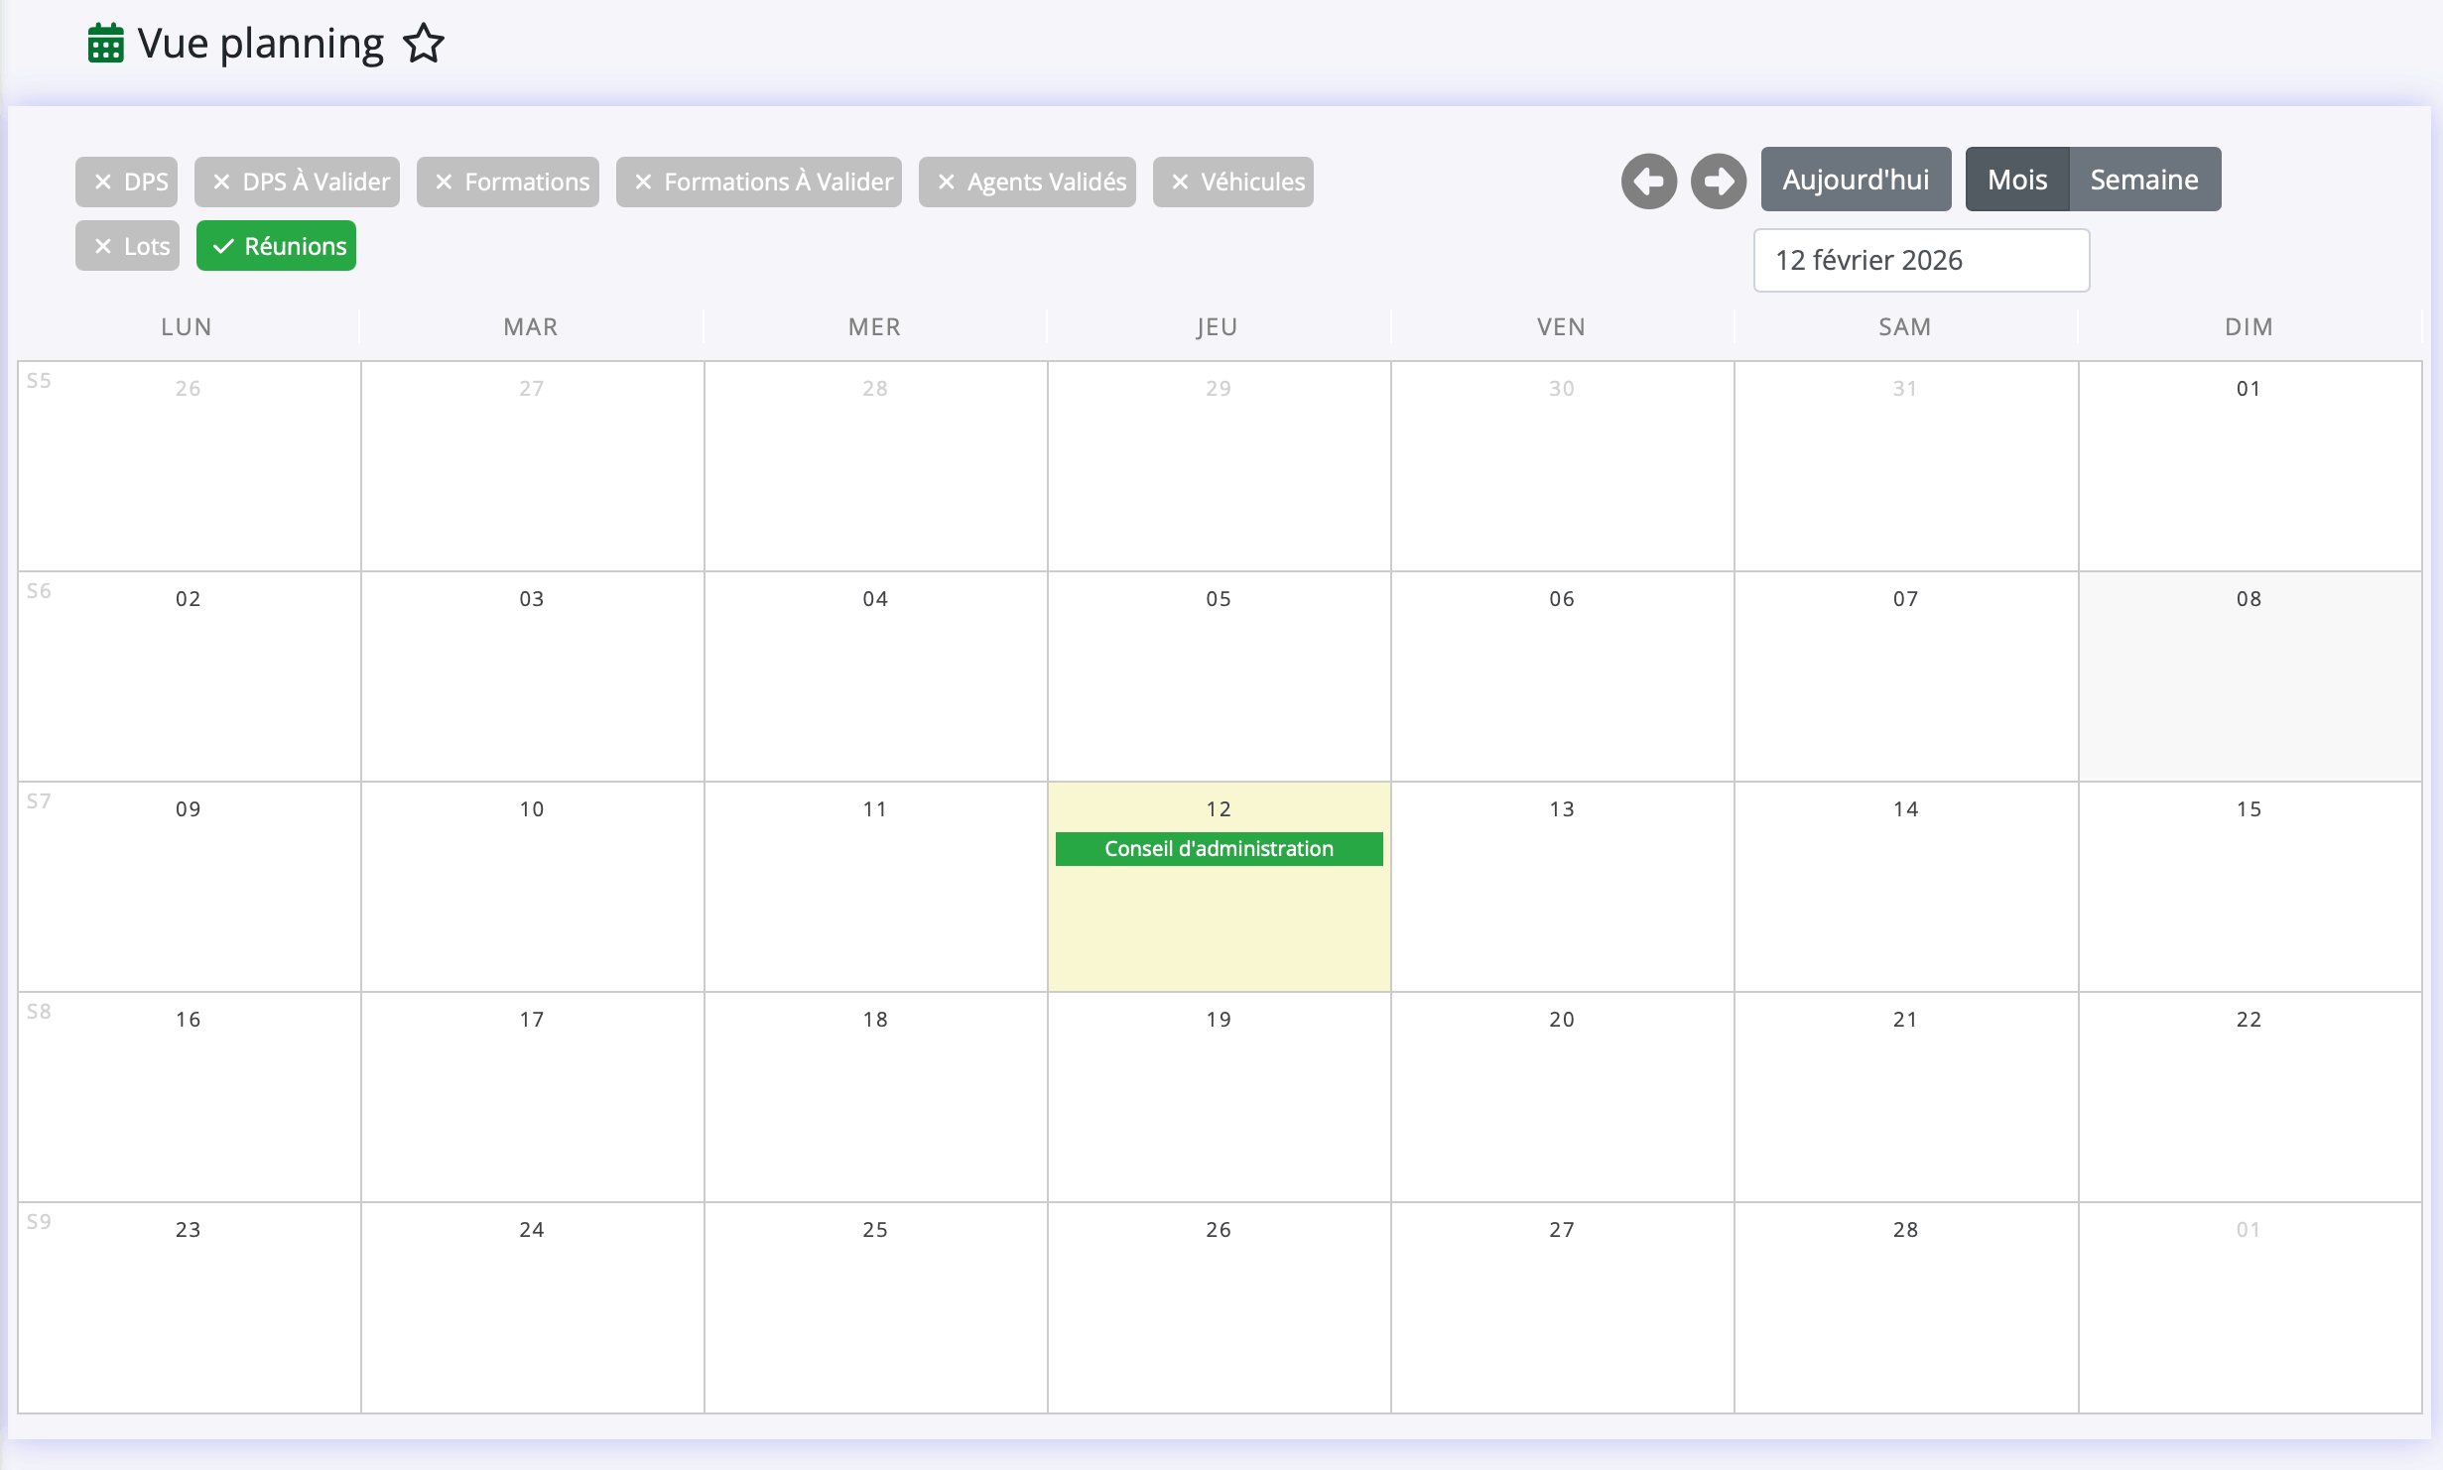The width and height of the screenshot is (2443, 1470).
Task: Toggle the DPS À Valider filter
Action: pyautogui.click(x=298, y=182)
